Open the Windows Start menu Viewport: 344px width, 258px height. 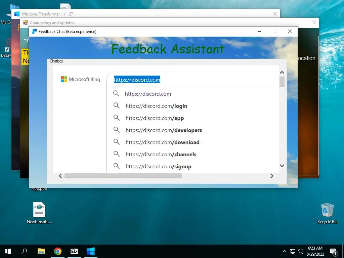click(x=8, y=251)
